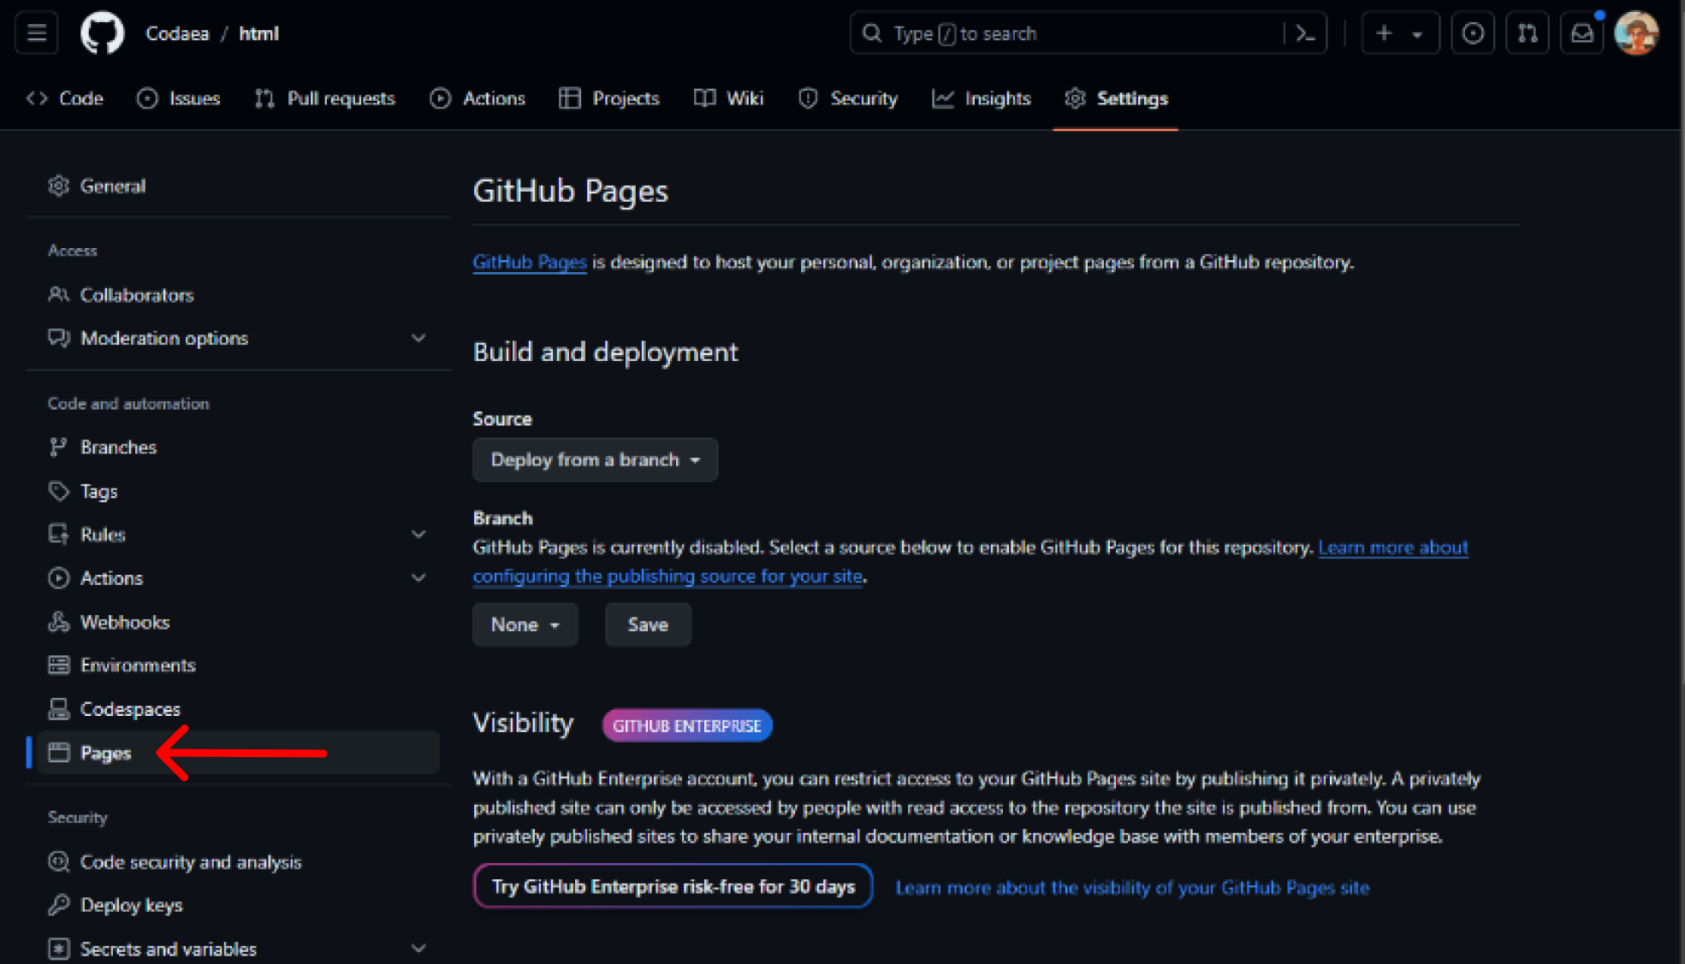Click the GITHUB ENTERPRISE badge

[687, 725]
